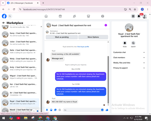The image size is (151, 121).
Task: Open the browser tab search dropdown arrow
Action: pos(3,3)
